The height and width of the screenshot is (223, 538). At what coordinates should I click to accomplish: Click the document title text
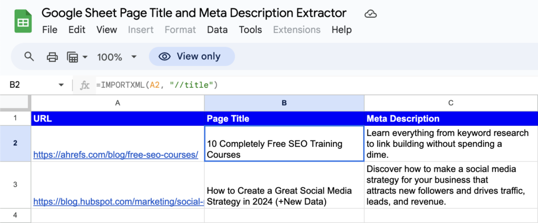pos(194,13)
